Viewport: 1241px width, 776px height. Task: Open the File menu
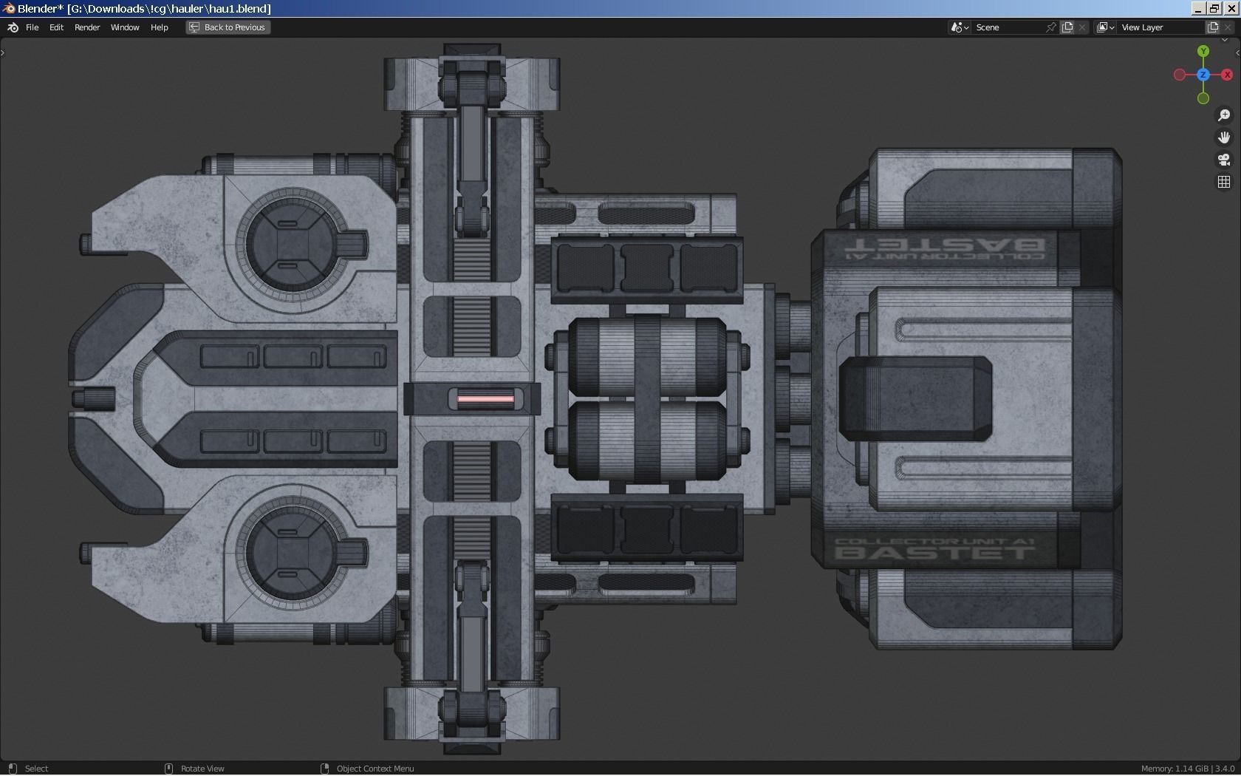point(32,27)
